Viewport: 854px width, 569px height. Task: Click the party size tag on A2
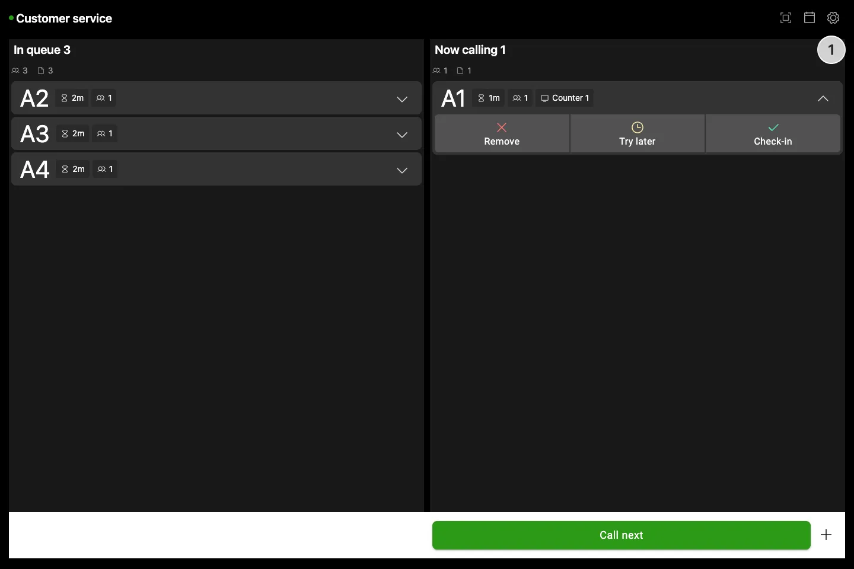click(x=104, y=98)
